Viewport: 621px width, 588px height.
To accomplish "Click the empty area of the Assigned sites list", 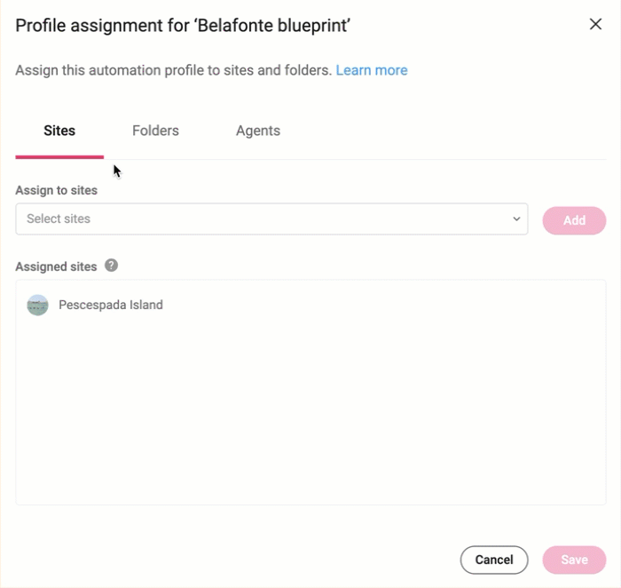I will click(x=310, y=412).
